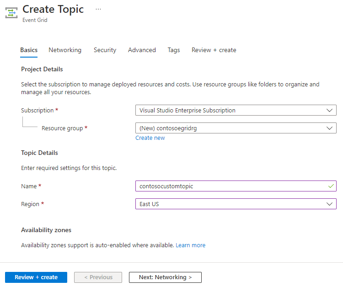
Task: Click the green validation checkmark in Name field
Action: tap(331, 186)
